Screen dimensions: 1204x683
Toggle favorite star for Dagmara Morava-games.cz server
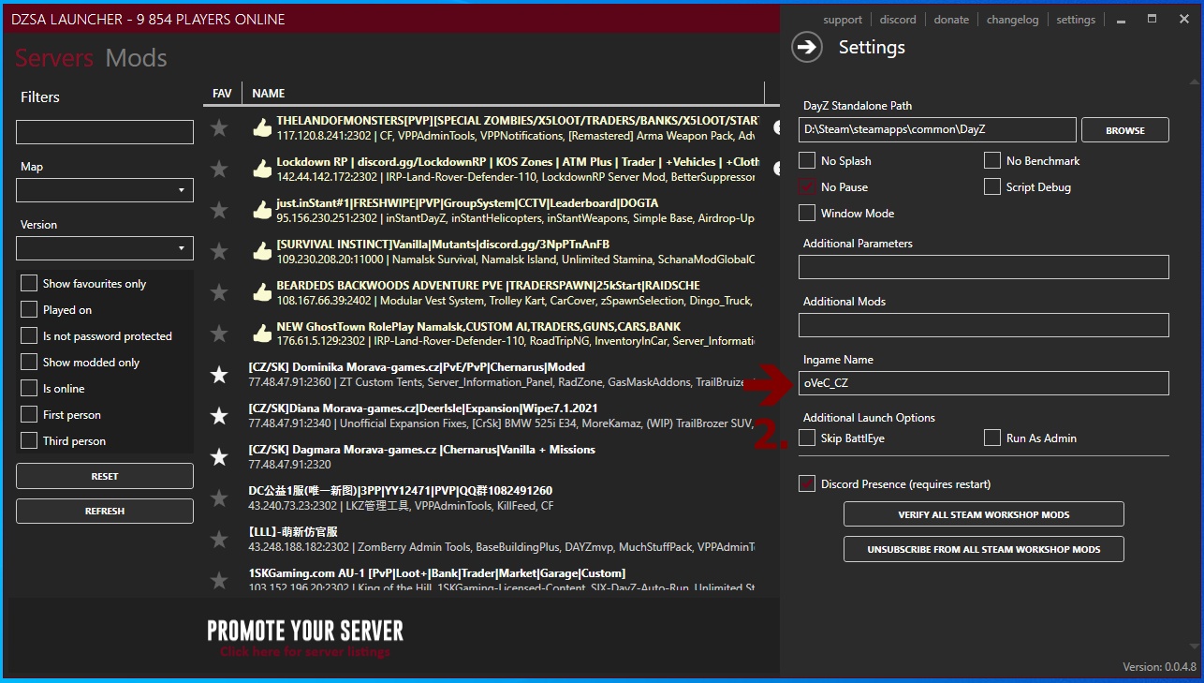(219, 457)
